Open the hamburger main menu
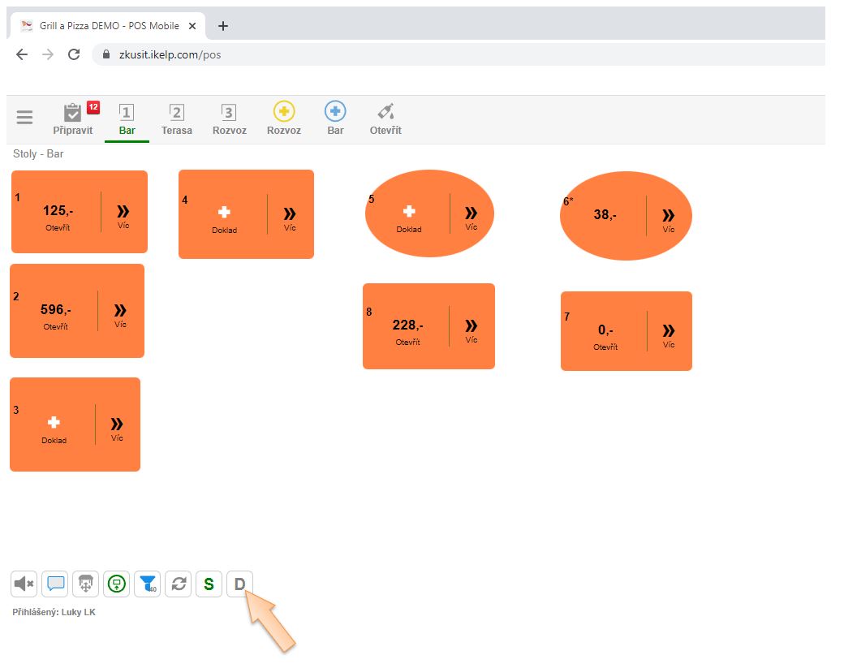Screen dimensions: 844x668 click(25, 118)
